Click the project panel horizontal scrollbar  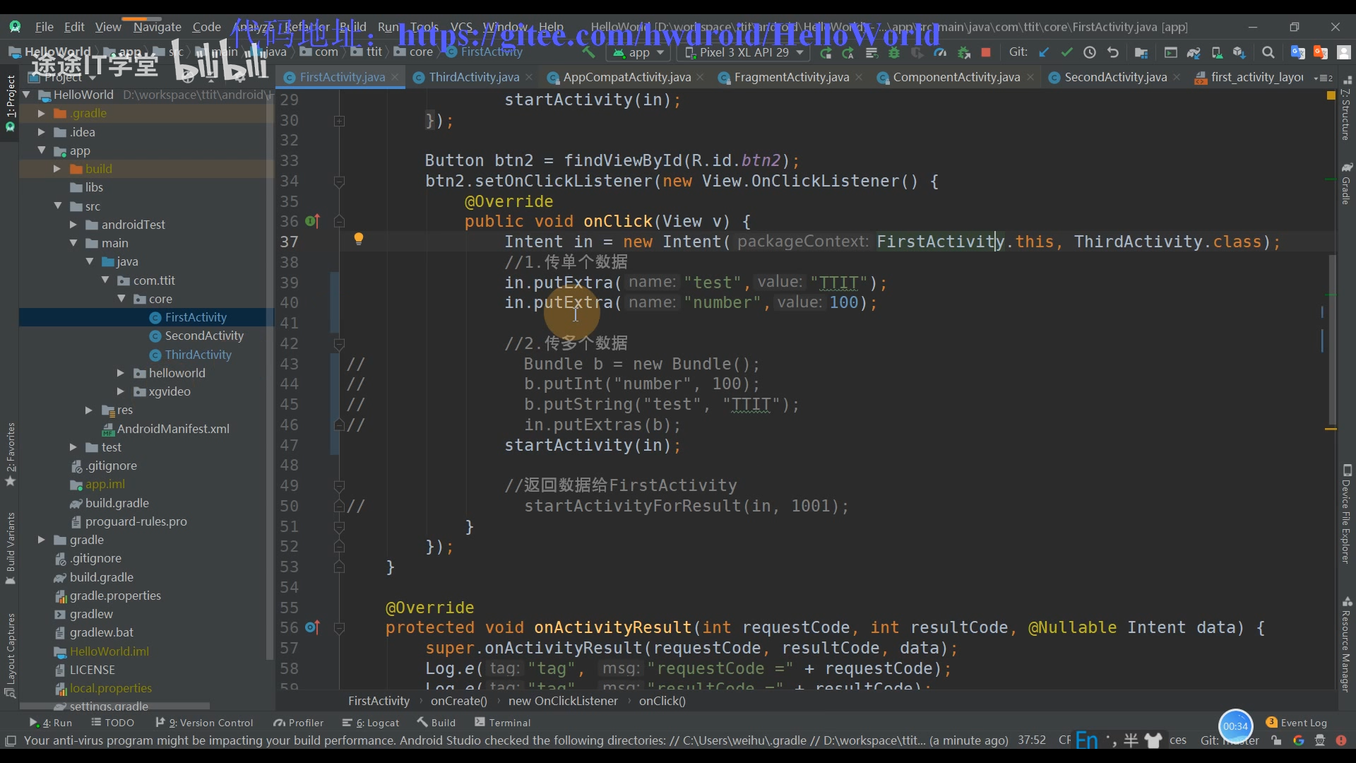click(114, 706)
